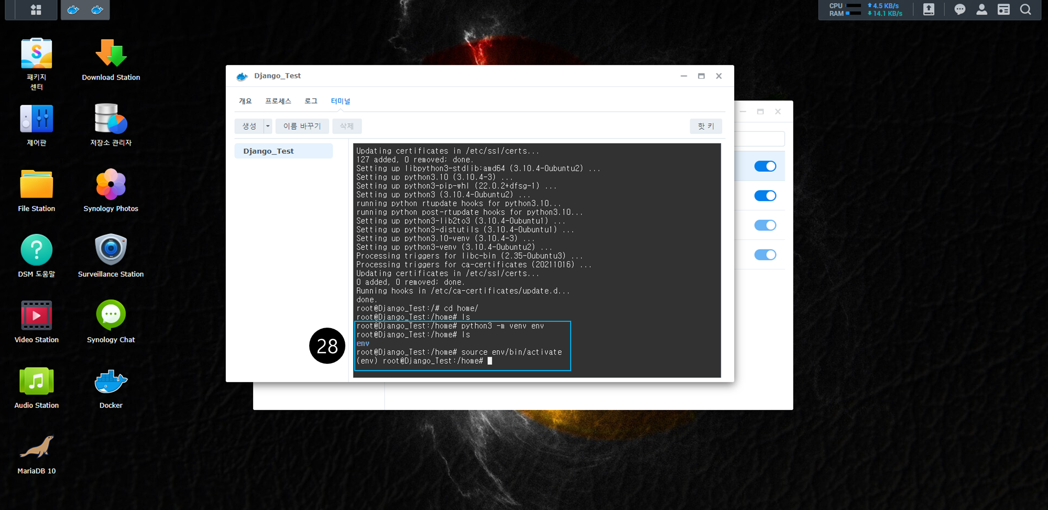The width and height of the screenshot is (1048, 510).
Task: Click 이름 바꾸기 (Rename) button
Action: [302, 126]
